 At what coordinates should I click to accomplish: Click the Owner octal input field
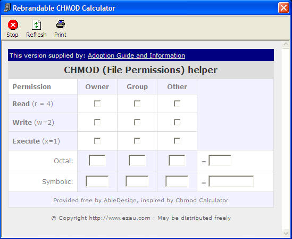pyautogui.click(x=97, y=161)
